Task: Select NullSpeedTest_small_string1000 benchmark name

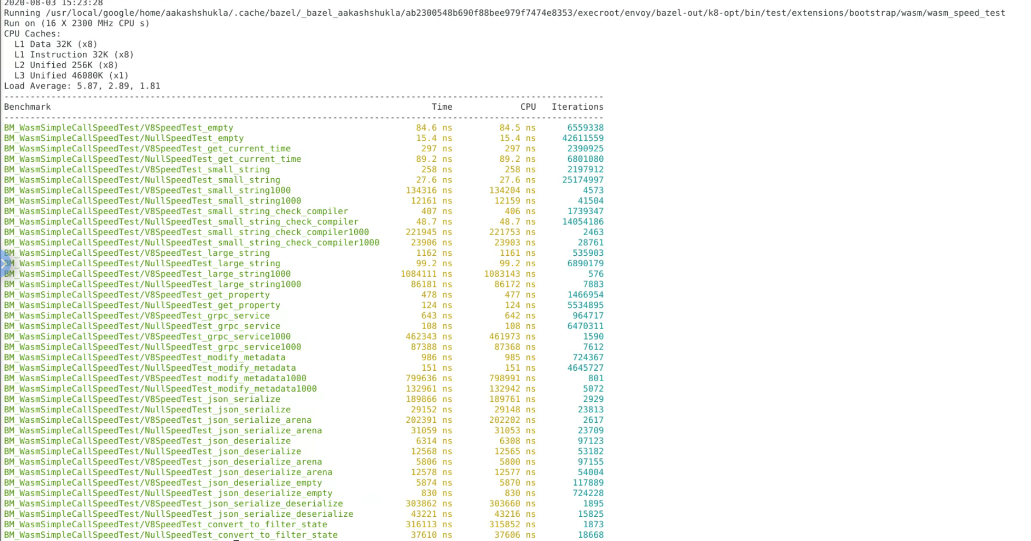Action: [x=153, y=201]
